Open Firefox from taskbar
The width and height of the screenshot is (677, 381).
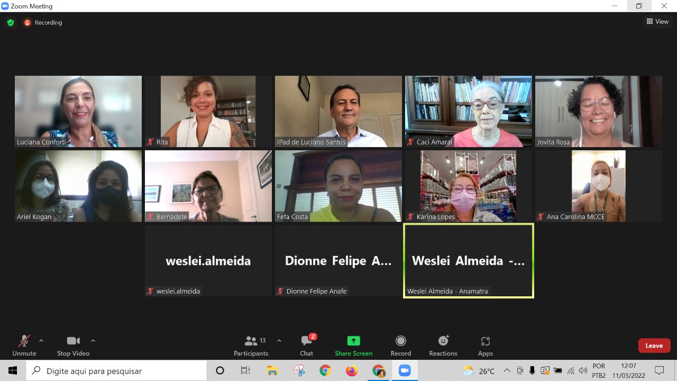pyautogui.click(x=352, y=371)
